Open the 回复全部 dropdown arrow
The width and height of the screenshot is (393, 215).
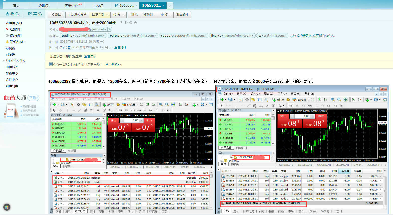pos(108,15)
